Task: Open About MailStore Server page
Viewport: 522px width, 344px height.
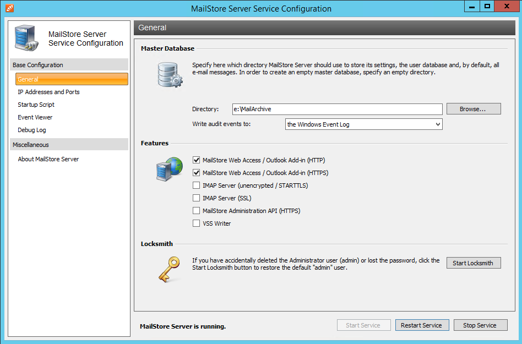Action: (x=48, y=159)
